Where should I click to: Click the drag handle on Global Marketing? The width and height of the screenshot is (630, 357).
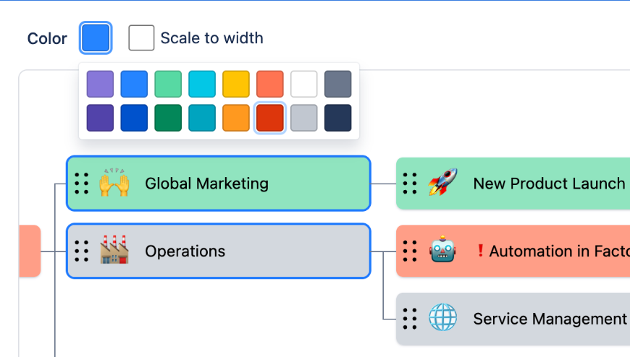(82, 184)
